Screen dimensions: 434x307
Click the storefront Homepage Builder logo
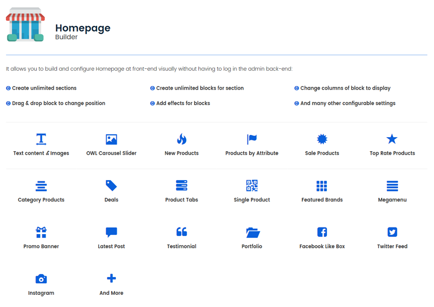pyautogui.click(x=25, y=25)
